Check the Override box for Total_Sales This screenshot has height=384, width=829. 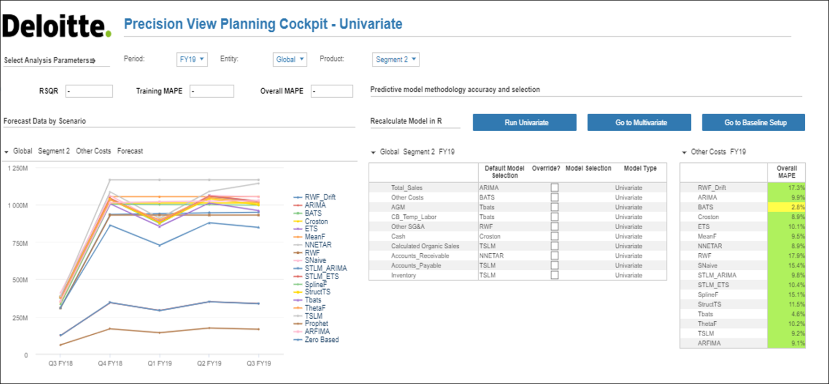tap(554, 187)
